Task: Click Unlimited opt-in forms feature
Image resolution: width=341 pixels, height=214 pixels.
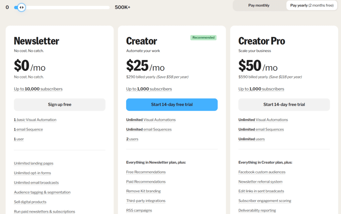Action: point(32,173)
